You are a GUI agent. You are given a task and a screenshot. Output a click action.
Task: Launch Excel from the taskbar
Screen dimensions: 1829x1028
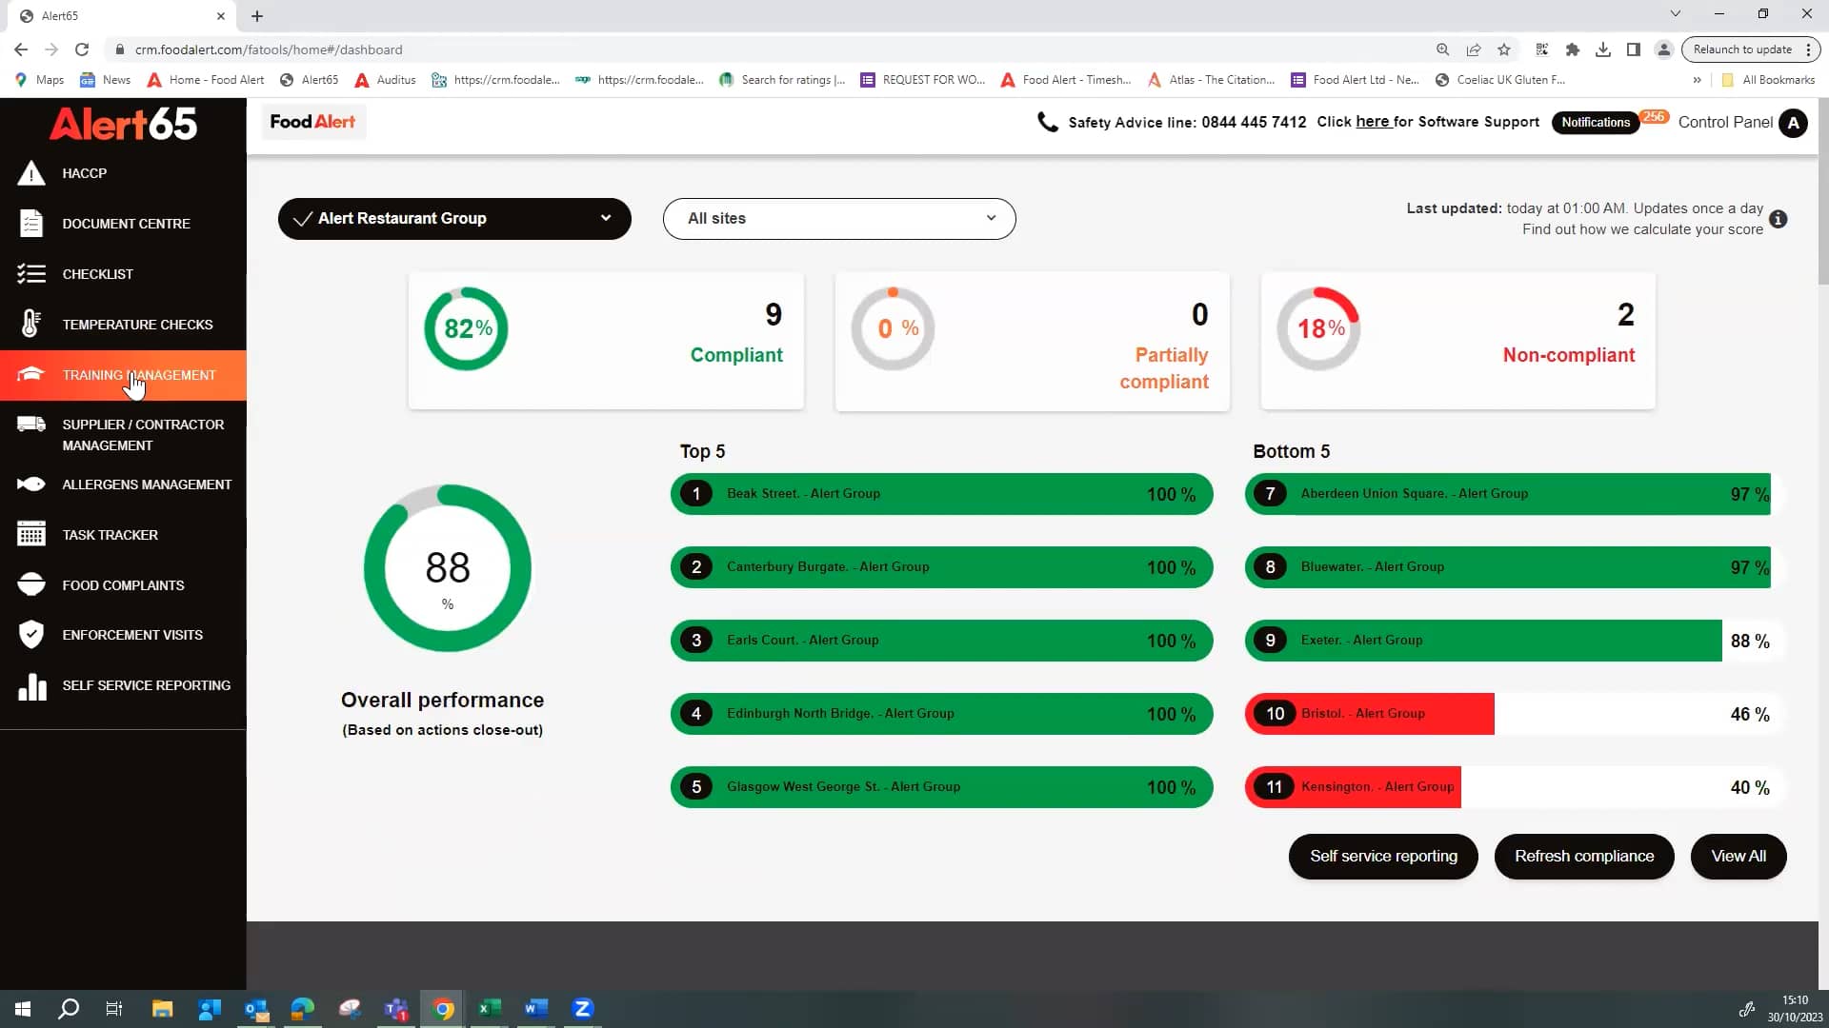(x=490, y=1008)
